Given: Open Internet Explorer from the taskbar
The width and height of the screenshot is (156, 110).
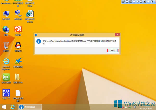Looking at the screenshot, I should point(13,107).
